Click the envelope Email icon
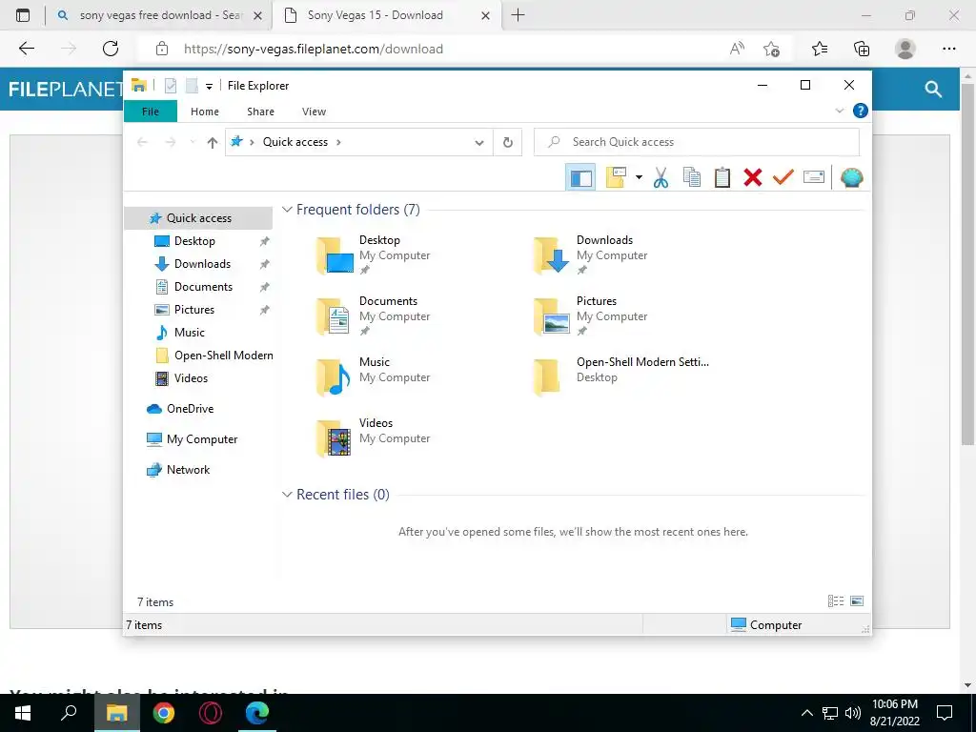The image size is (976, 732). click(x=814, y=178)
